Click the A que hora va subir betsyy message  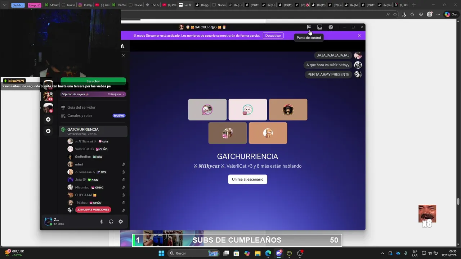point(328,65)
